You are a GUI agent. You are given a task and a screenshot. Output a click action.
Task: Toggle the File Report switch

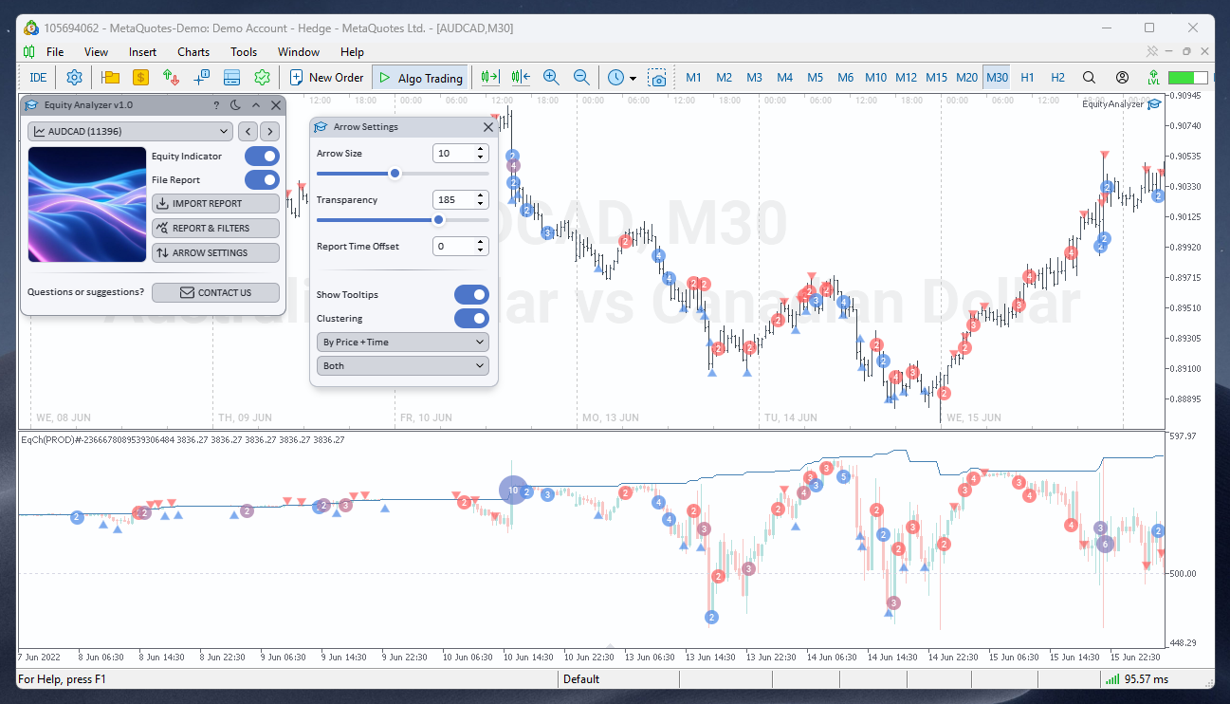click(263, 179)
